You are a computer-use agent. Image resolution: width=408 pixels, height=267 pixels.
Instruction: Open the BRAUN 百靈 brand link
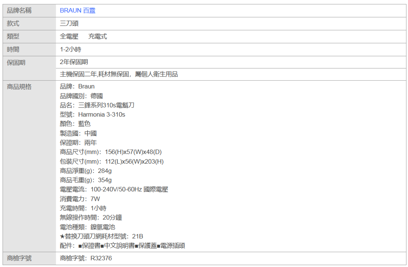pos(78,11)
